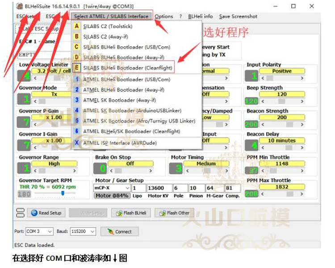Choose ATMEL SK Bootloader (Afro/Turnigy USB Linker)

(x=139, y=121)
